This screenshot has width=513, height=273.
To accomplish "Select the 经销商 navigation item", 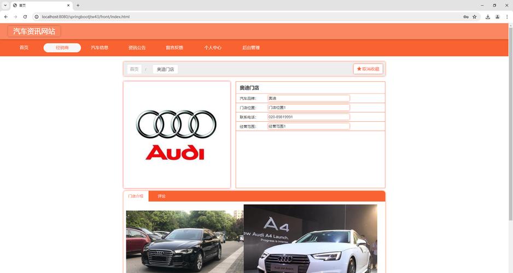I will point(62,48).
